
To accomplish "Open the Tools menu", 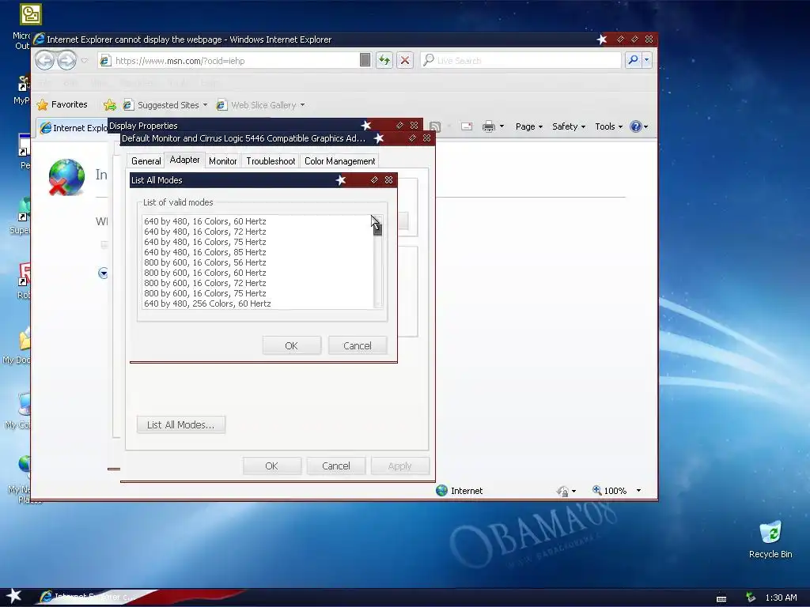I will 608,126.
